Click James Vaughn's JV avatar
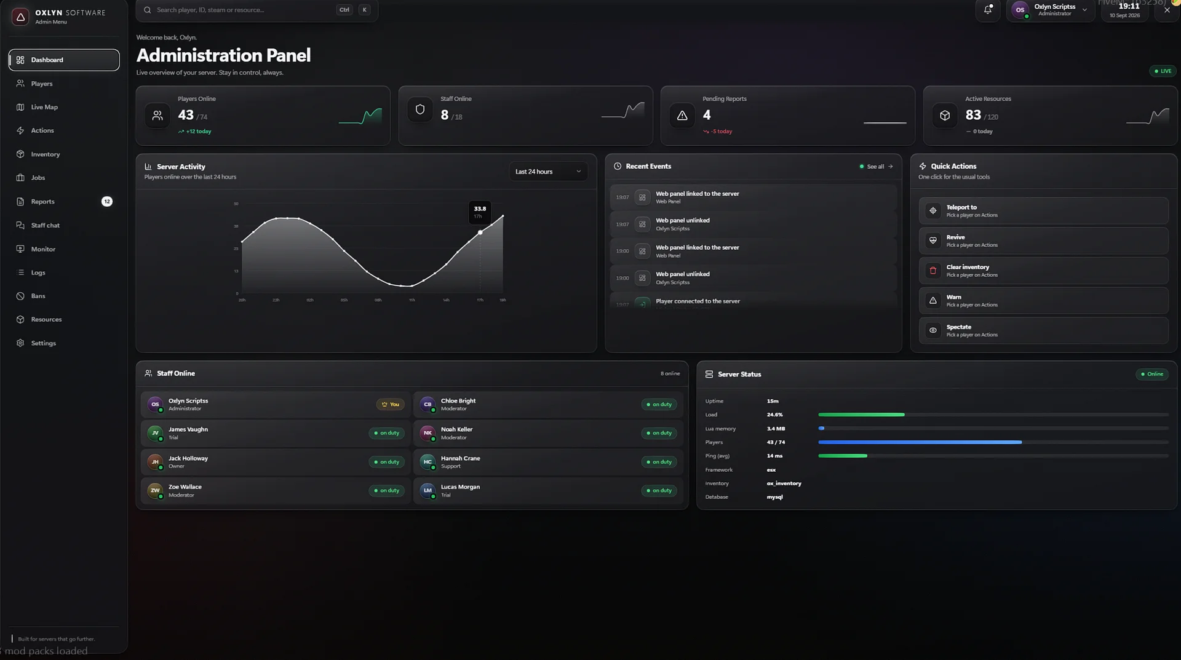1181x660 pixels. [x=155, y=433]
